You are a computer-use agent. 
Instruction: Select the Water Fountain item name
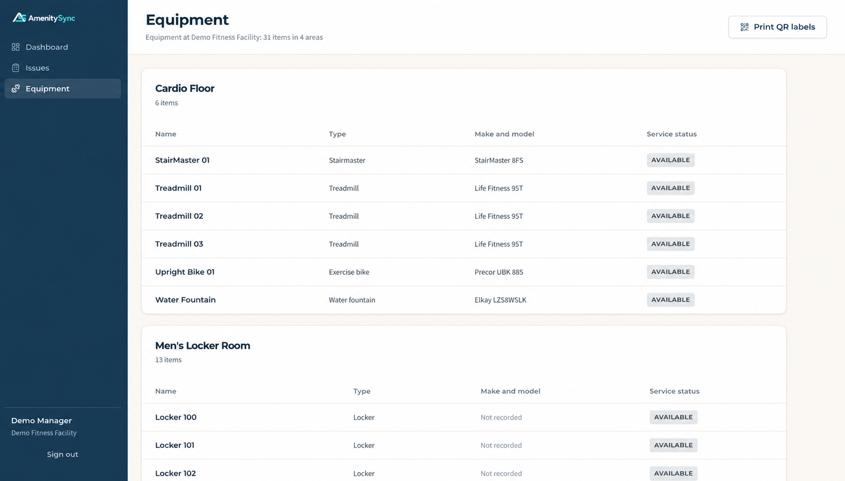(x=186, y=300)
